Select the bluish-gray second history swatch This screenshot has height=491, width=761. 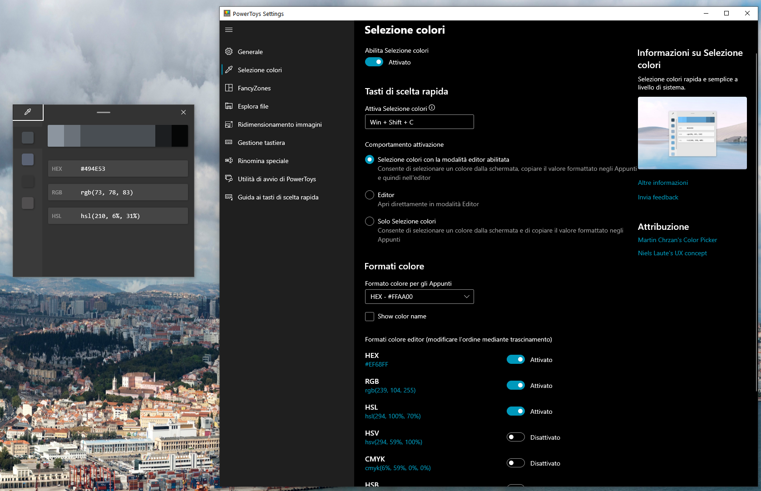point(28,159)
